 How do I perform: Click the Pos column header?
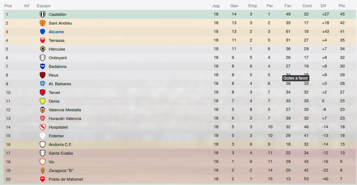coord(8,6)
